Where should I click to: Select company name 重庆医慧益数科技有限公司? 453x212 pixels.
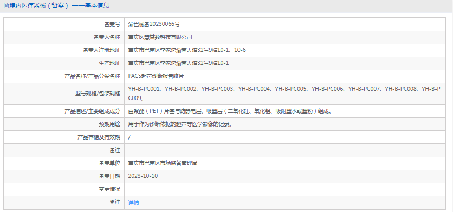[160, 37]
